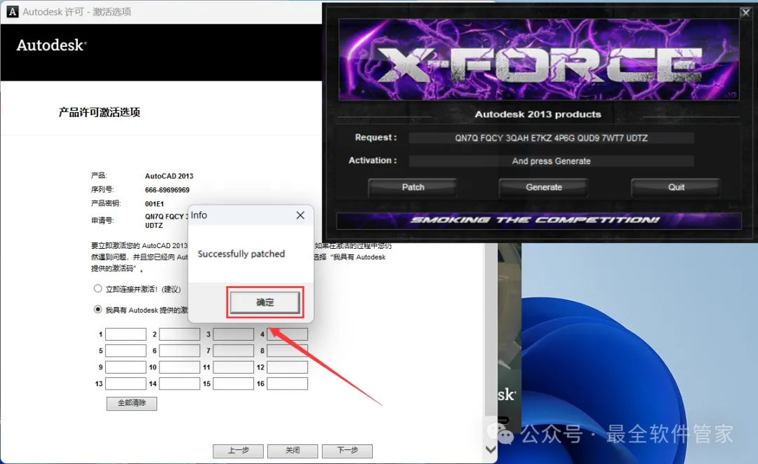Click the "Autodesk 2013 products" heading
The image size is (758, 464).
(x=538, y=114)
